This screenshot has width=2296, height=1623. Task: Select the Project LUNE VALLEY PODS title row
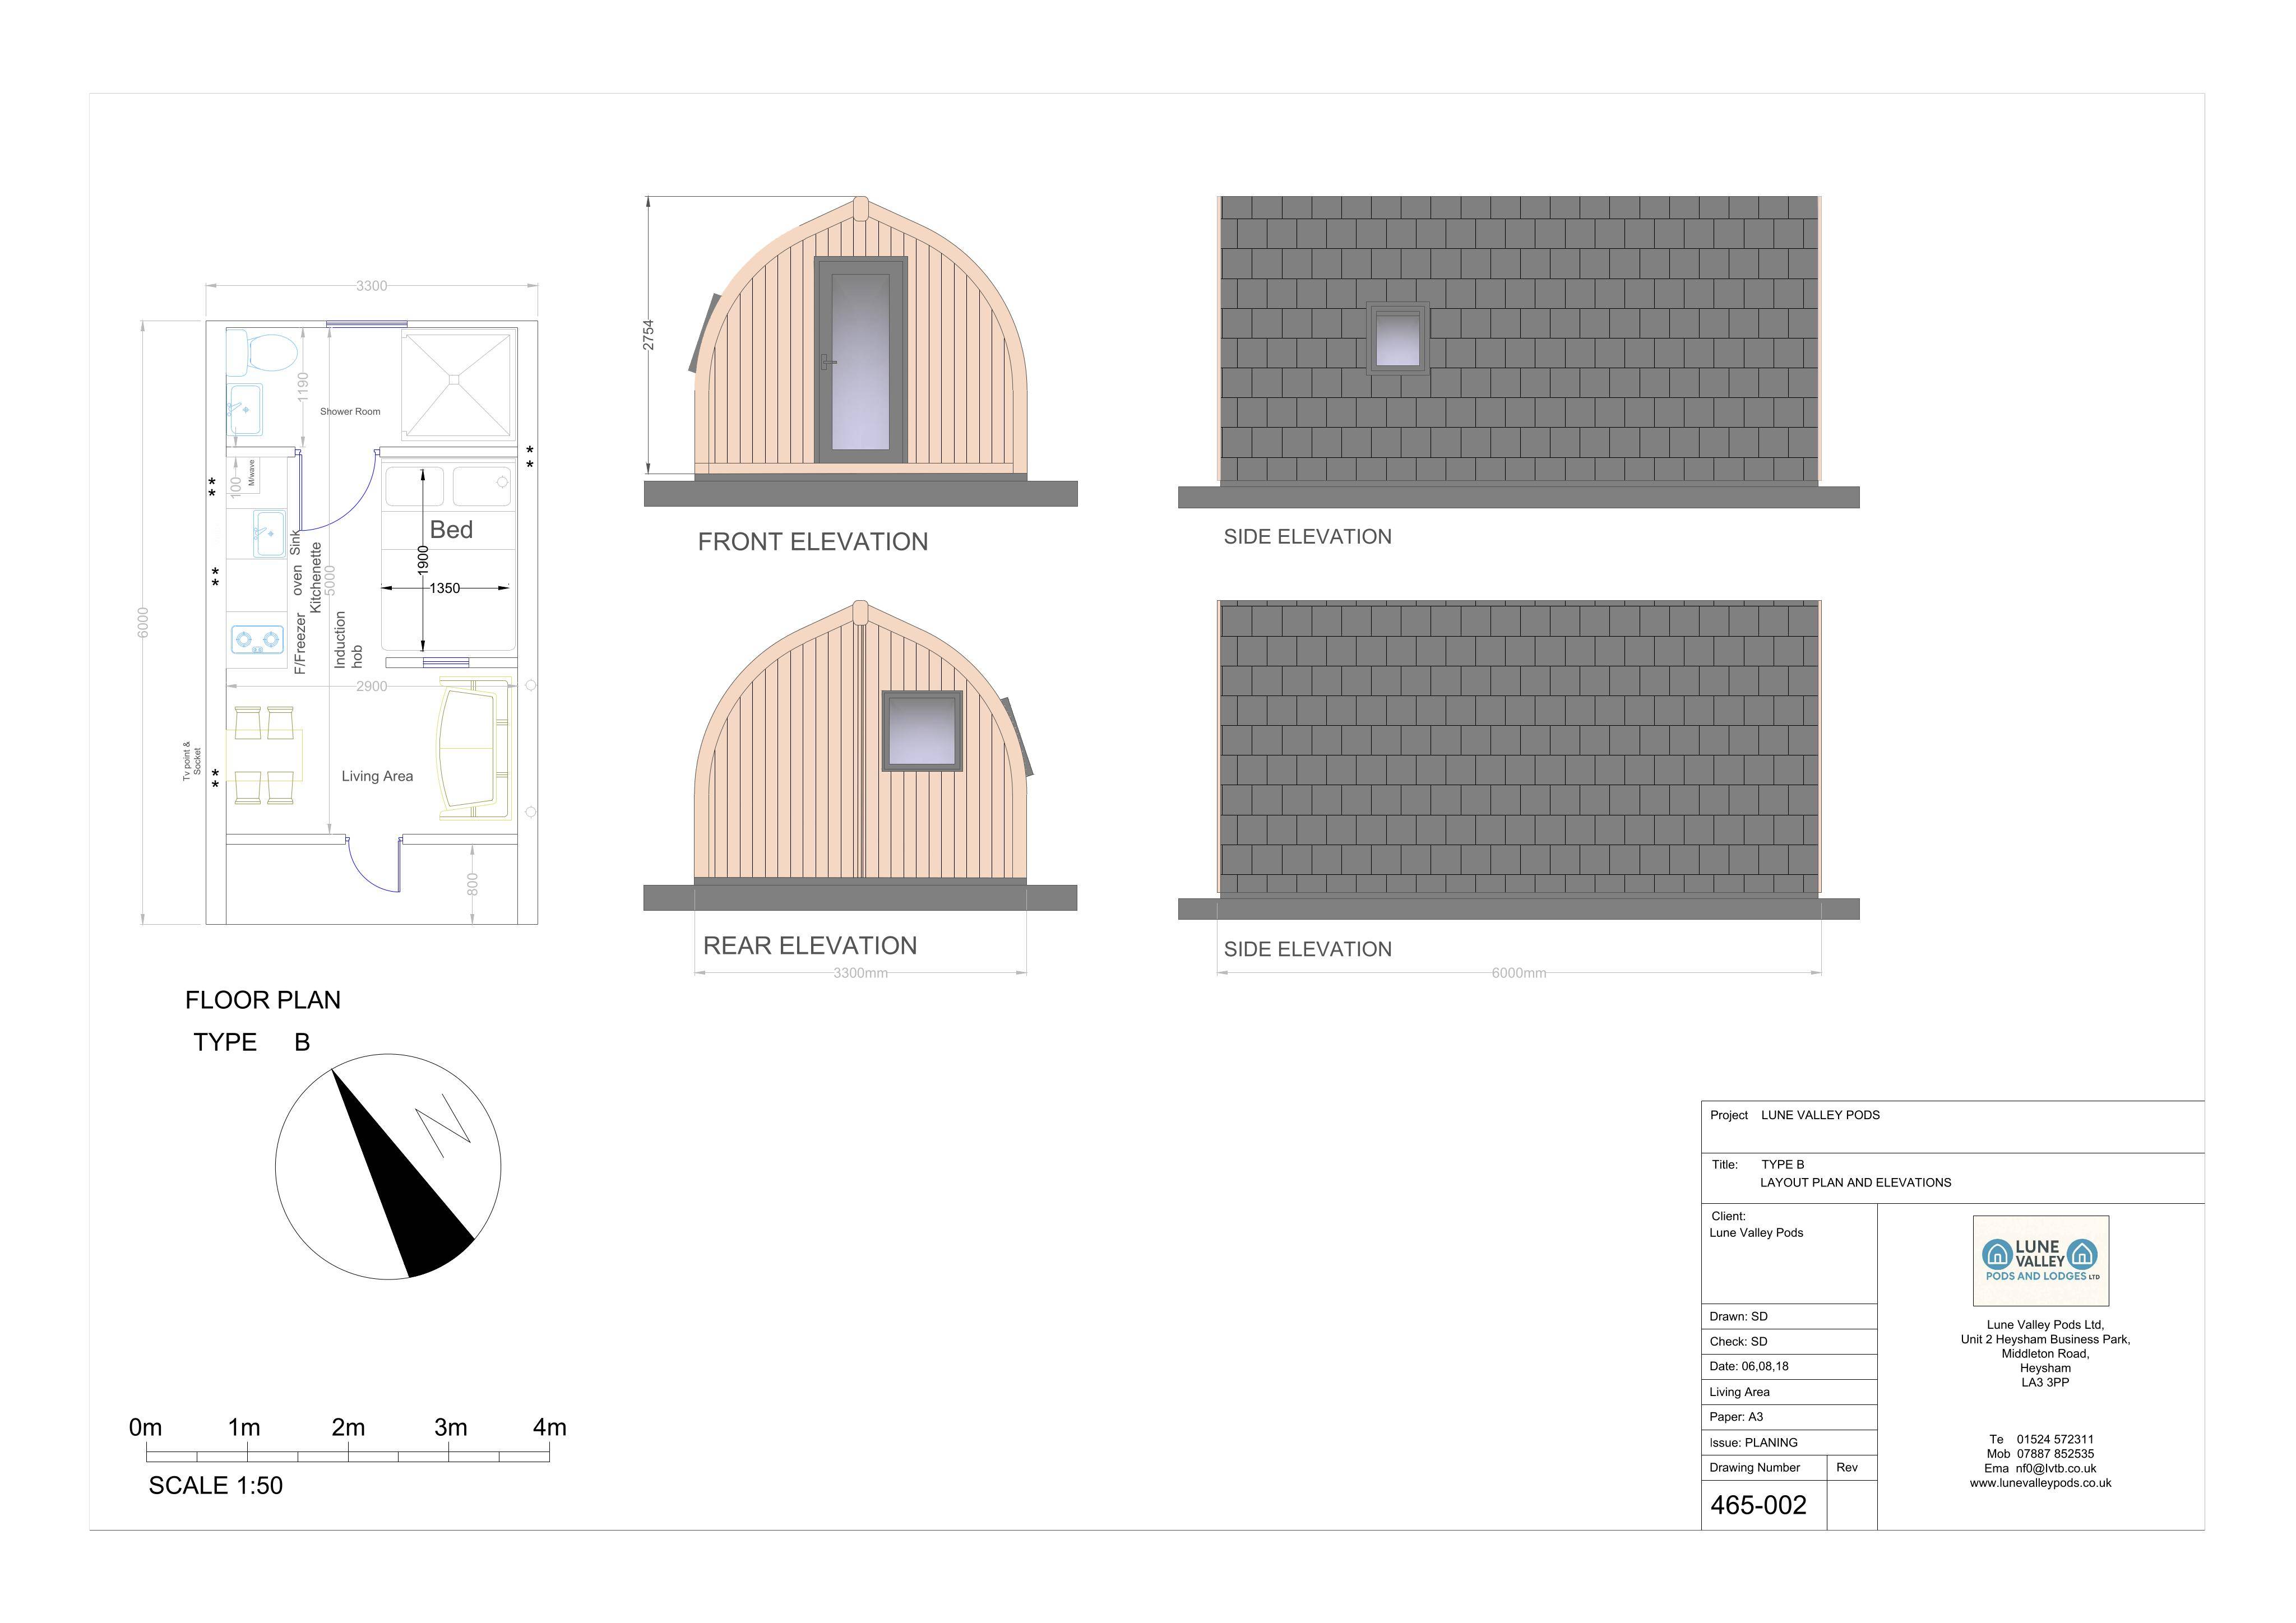click(x=1952, y=1127)
